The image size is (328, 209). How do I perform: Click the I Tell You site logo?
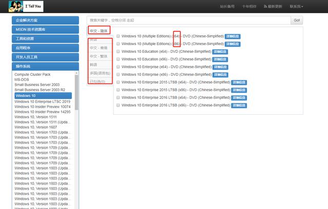(x=26, y=6)
